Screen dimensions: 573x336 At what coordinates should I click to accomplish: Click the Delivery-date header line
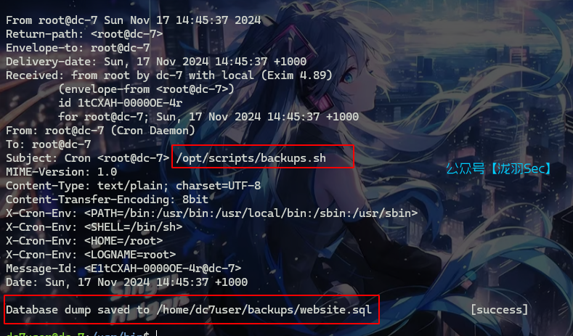(156, 62)
